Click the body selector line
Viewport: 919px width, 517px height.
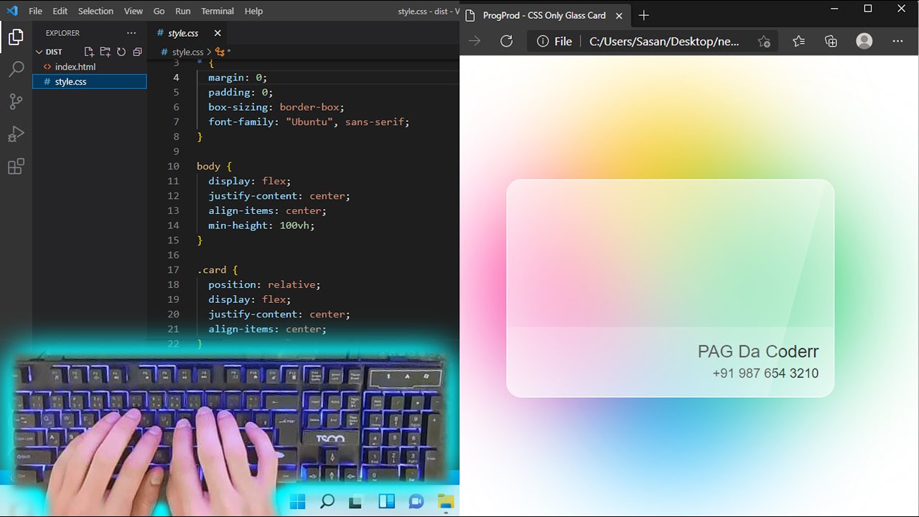click(x=214, y=166)
